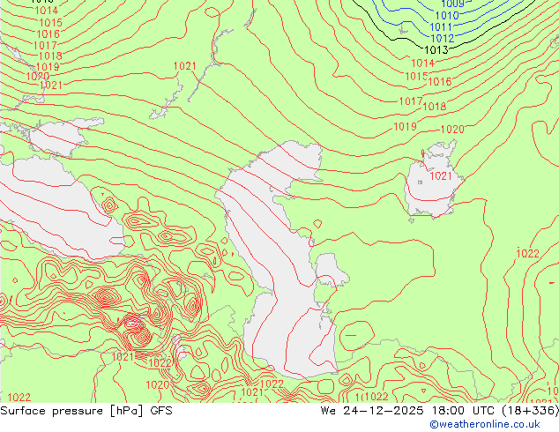Image resolution: width=559 pixels, height=432 pixels.
Task: Click the blue 1012 isobar label
Action: [442, 39]
